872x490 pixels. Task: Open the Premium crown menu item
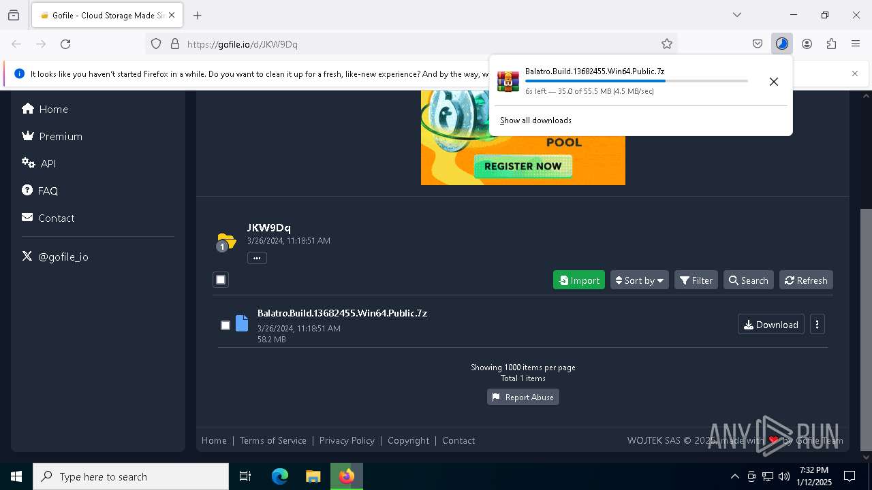(52, 136)
